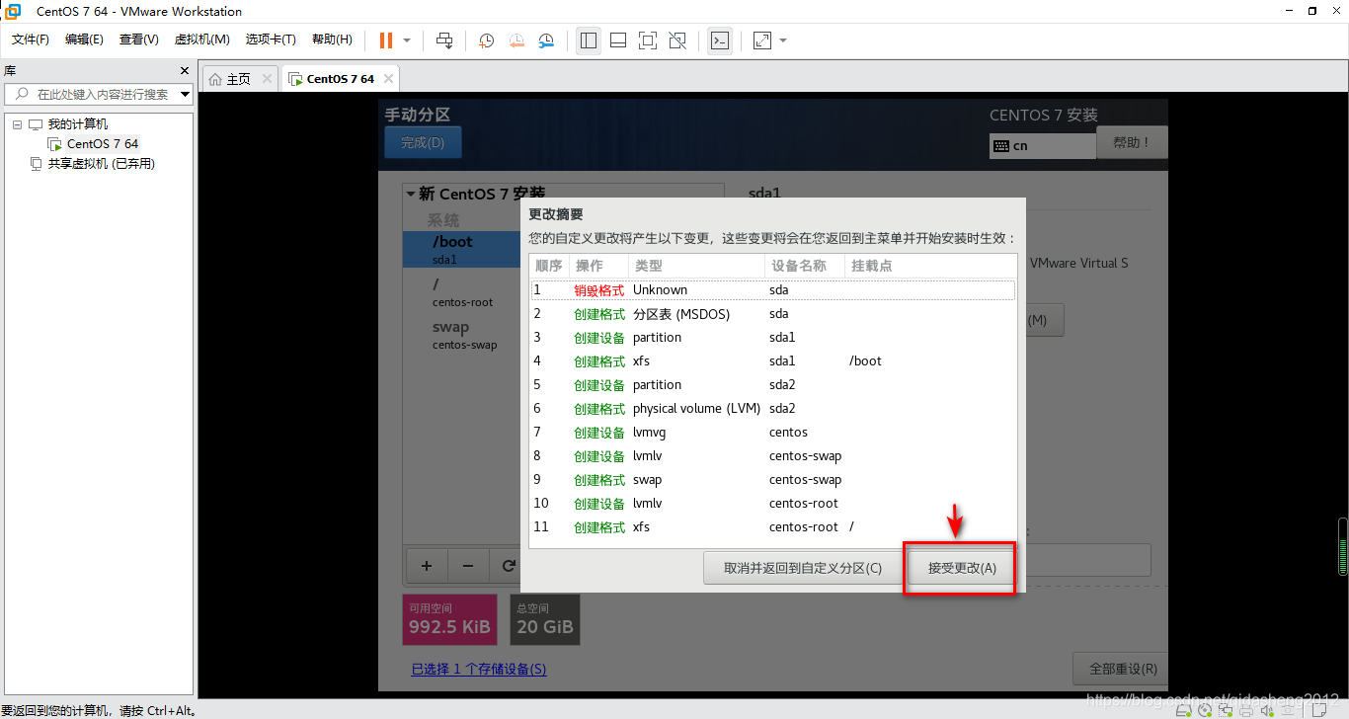Click the 全部重设(R) reset all button
1349x719 pixels.
1123,669
